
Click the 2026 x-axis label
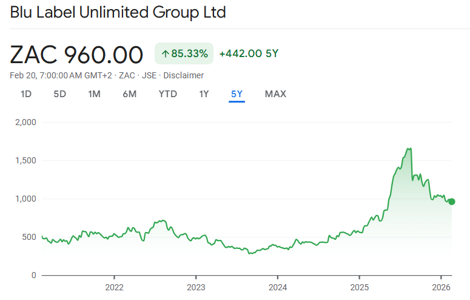[x=441, y=287]
